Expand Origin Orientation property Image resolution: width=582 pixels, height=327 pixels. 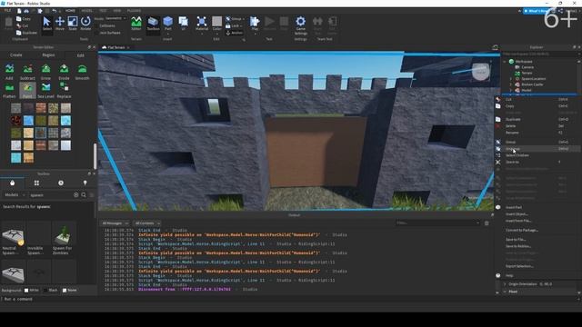click(x=505, y=284)
